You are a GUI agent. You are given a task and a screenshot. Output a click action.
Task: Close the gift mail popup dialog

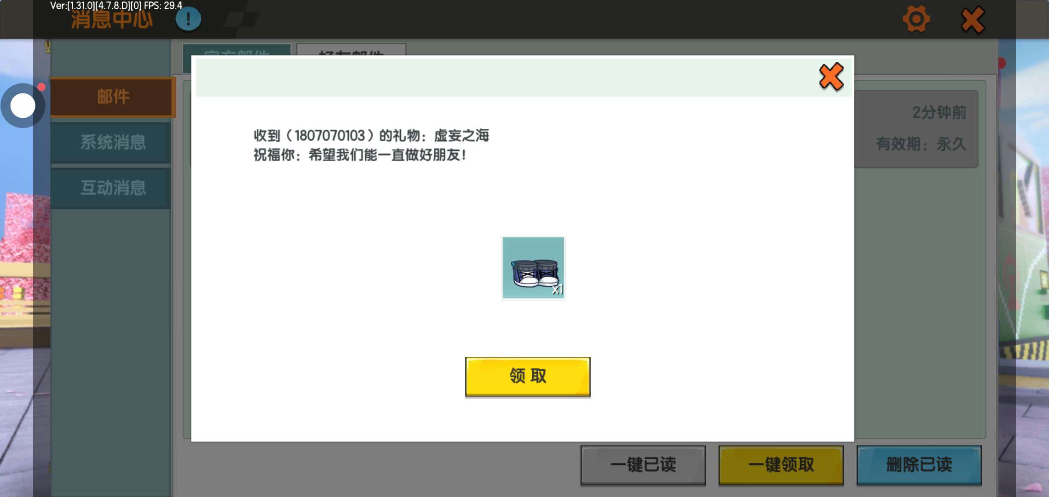click(831, 77)
